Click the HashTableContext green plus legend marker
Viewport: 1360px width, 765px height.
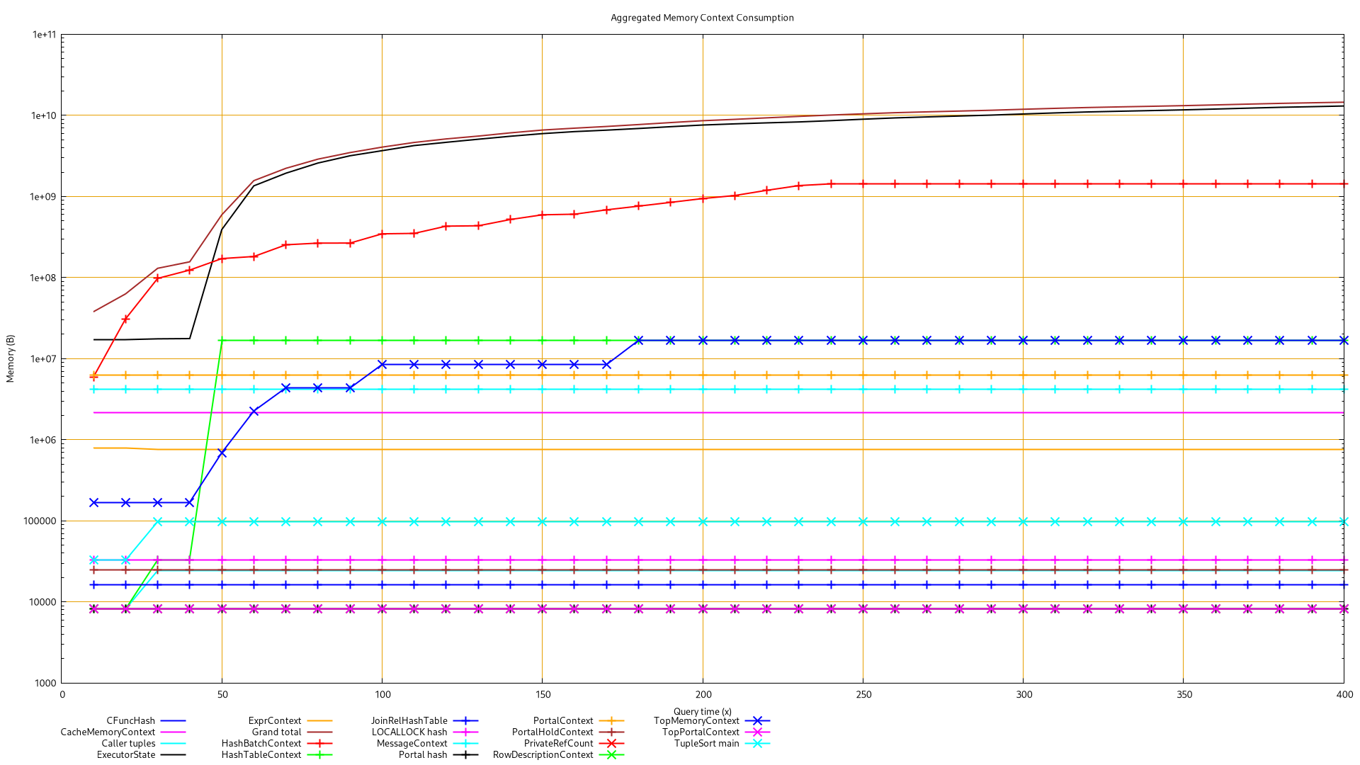coord(319,754)
